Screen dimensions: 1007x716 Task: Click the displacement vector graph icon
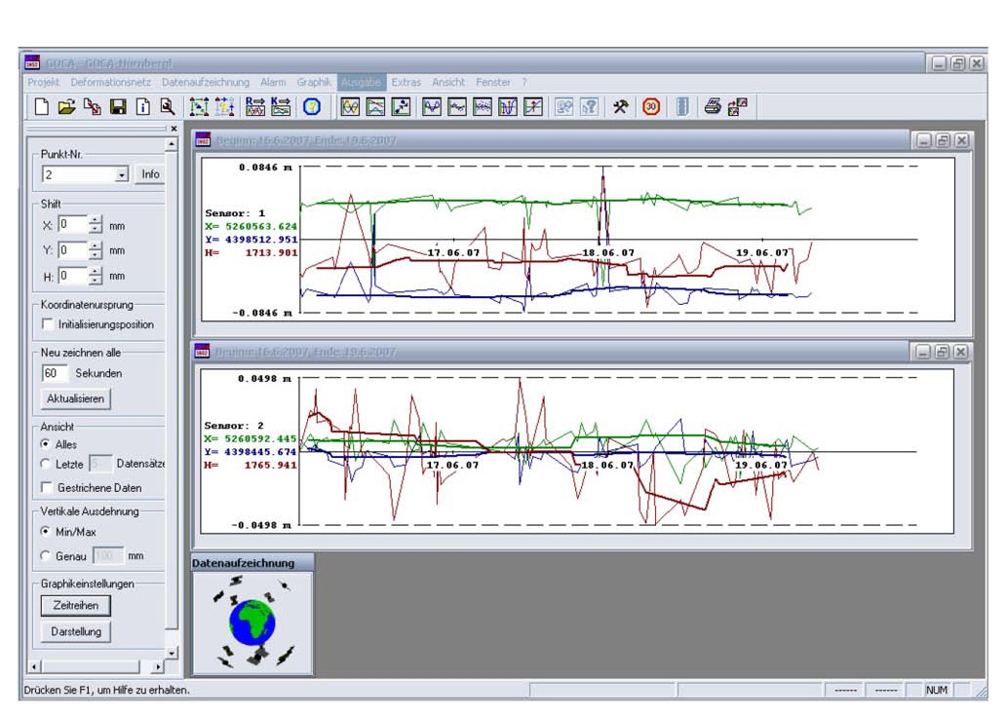click(402, 107)
